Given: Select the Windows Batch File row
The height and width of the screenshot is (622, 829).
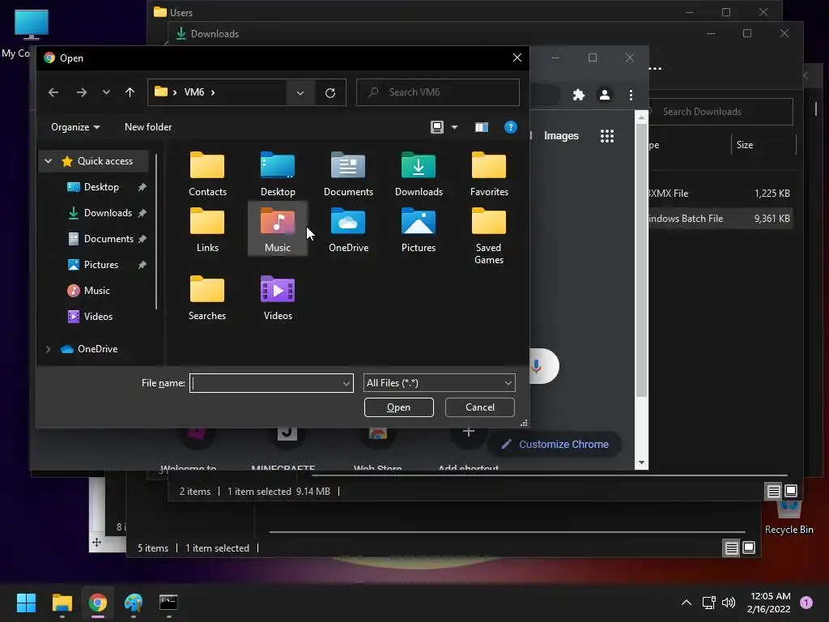Looking at the screenshot, I should click(x=719, y=219).
